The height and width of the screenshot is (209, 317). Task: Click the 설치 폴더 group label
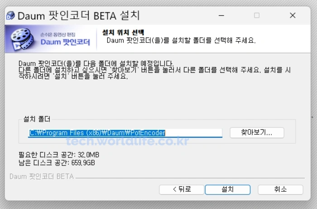coord(37,119)
